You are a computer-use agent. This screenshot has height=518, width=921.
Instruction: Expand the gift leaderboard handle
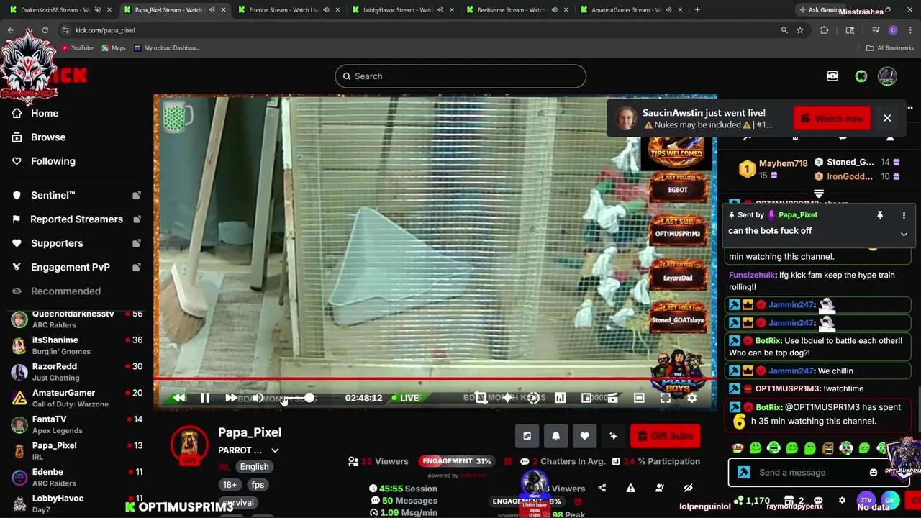[x=818, y=194]
